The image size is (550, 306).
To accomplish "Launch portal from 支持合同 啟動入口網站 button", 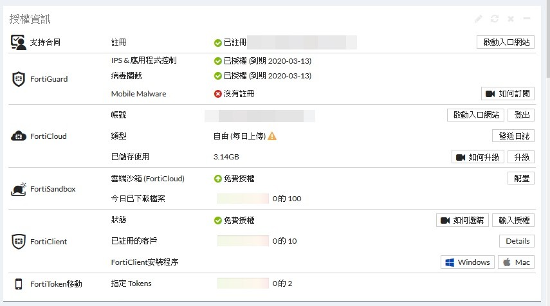I will click(506, 42).
